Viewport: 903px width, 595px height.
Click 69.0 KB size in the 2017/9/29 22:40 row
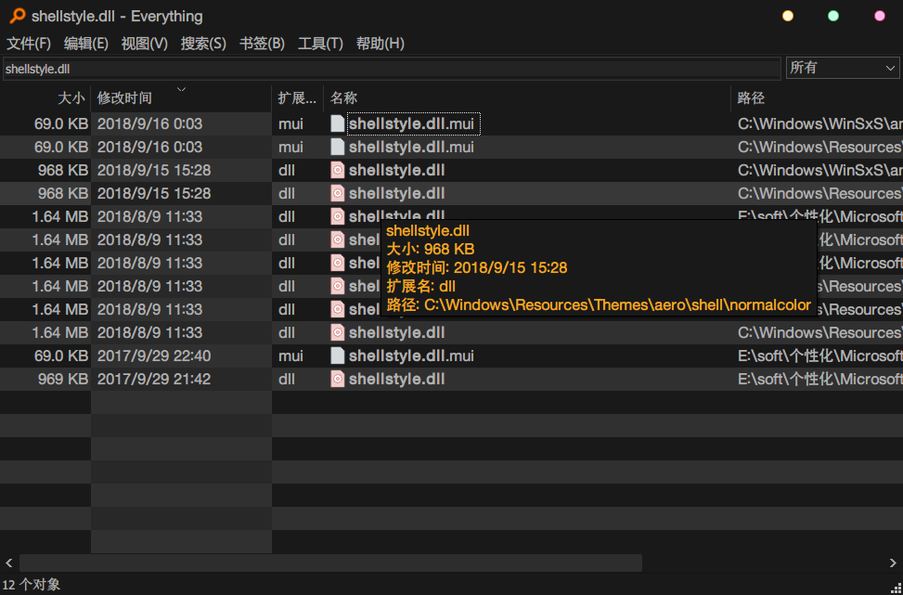coord(61,356)
